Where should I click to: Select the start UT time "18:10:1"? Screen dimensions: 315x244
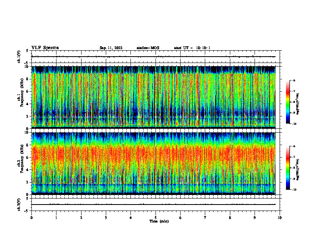(x=203, y=48)
